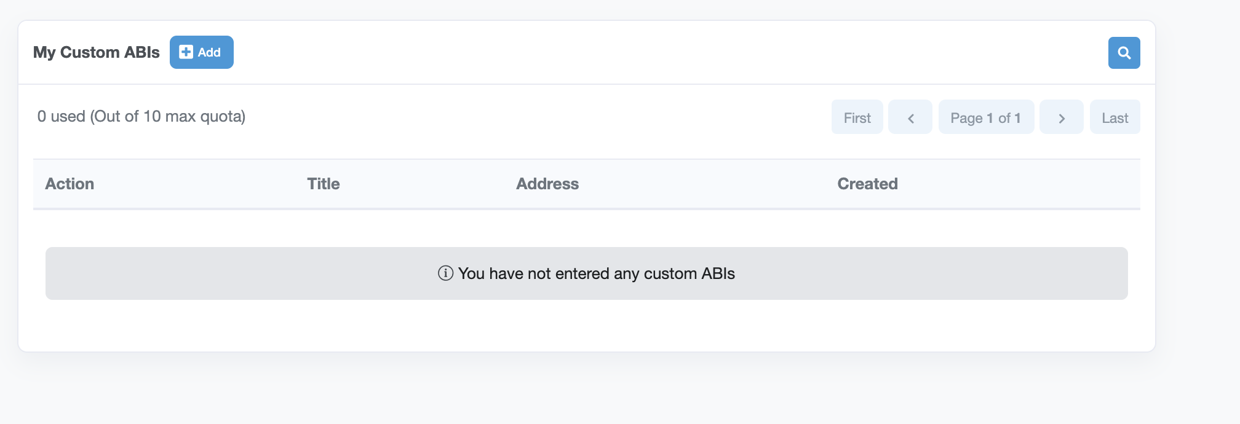Go to previous page with left chevron

pos(910,117)
